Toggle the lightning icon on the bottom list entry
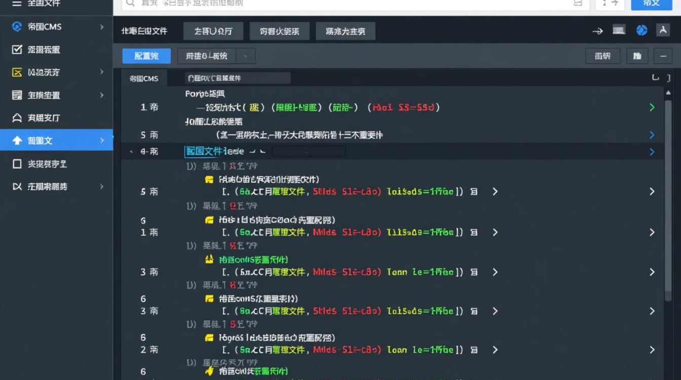The height and width of the screenshot is (380, 681). 209,370
